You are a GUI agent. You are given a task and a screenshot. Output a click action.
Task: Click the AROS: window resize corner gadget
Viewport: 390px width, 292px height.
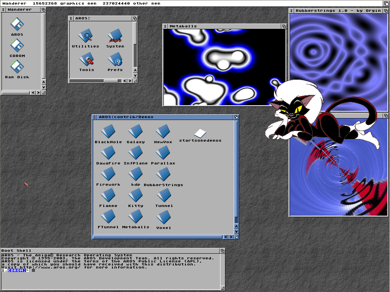click(x=135, y=81)
